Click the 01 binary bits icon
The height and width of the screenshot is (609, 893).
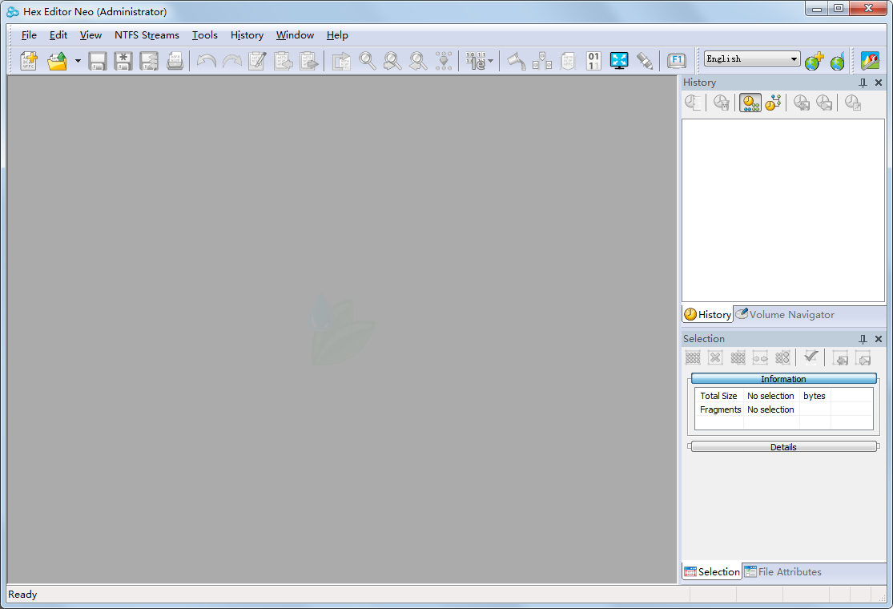point(593,60)
